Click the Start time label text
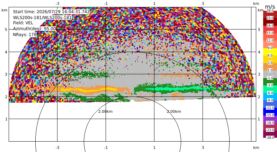The height and width of the screenshot is (152, 277). tap(51, 12)
